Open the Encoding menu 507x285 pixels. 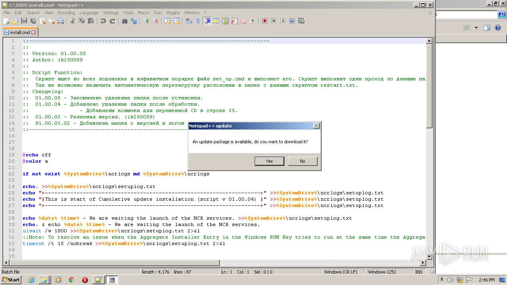[66, 13]
